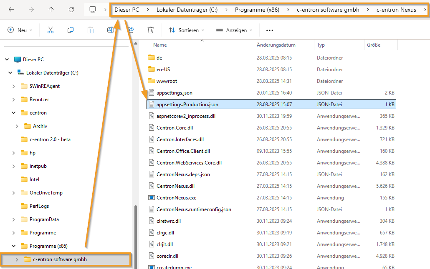Collapse the centron folder in tree
This screenshot has width=430, height=269.
coord(13,113)
